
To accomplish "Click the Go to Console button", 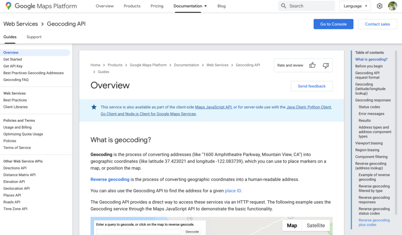I will (333, 24).
